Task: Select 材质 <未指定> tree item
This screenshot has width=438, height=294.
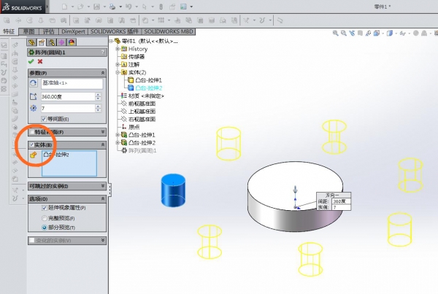Action: point(146,96)
